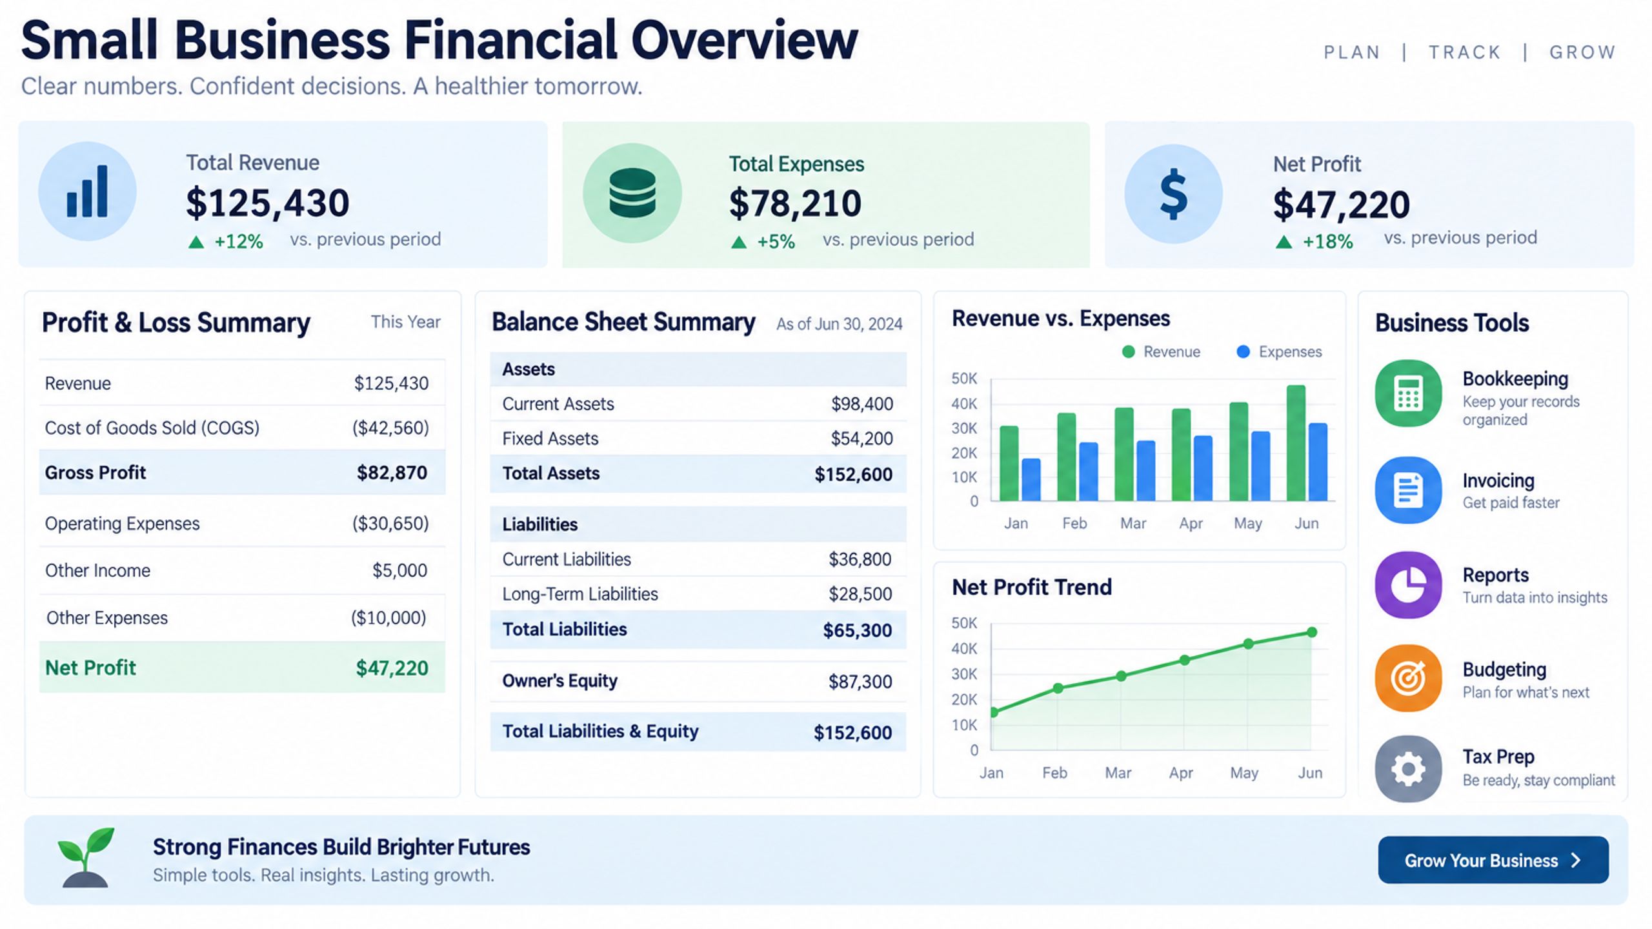Viewport: 1652px width, 929px height.
Task: Click the Jan blue expenses bar
Action: point(1031,479)
